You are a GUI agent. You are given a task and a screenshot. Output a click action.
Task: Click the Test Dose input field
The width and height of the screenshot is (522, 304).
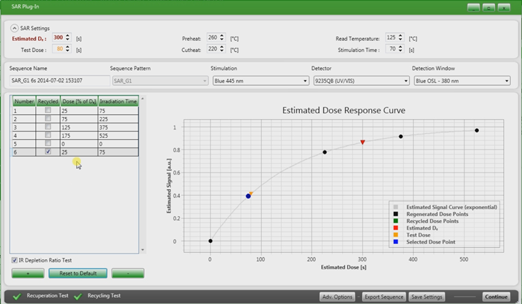[59, 49]
